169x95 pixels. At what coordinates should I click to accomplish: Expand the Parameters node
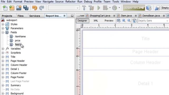(3, 28)
